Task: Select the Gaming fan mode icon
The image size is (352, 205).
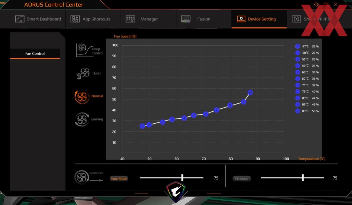Action: pos(82,119)
